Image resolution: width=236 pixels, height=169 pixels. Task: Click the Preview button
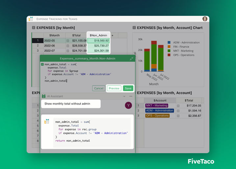114,88
